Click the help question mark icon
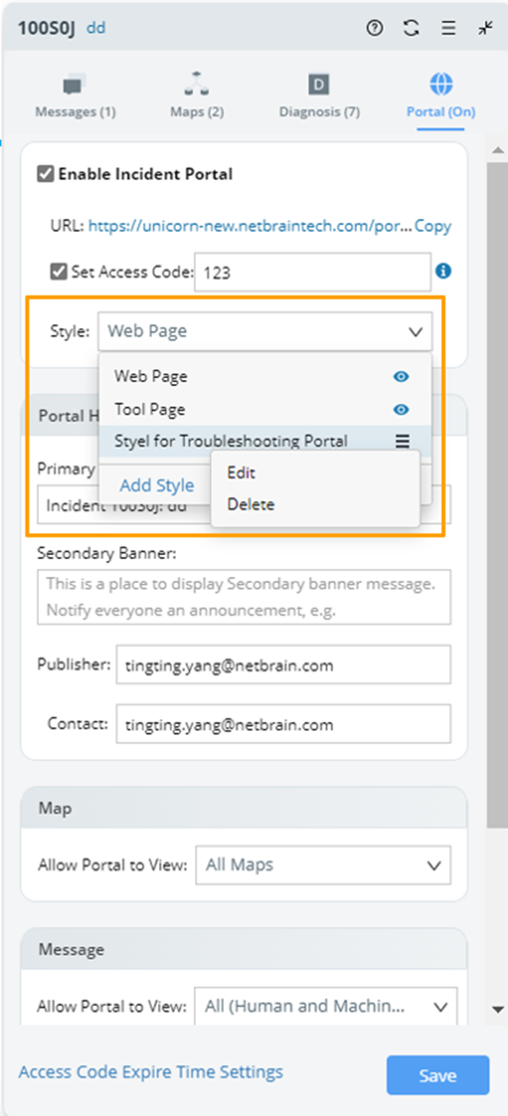Screen dimensions: 508x1116 pos(374,28)
